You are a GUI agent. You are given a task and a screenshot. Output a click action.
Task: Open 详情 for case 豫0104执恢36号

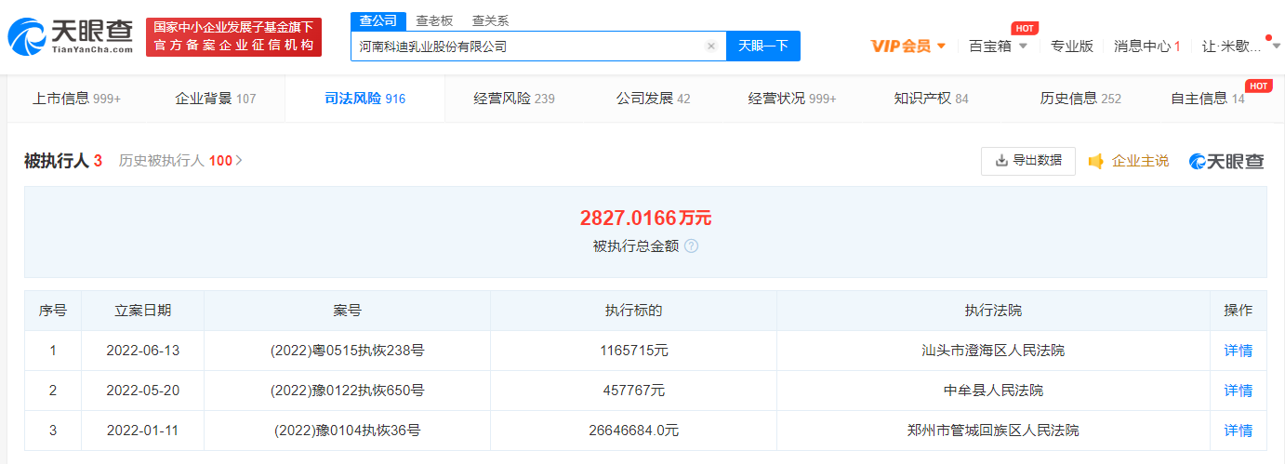pos(1238,431)
